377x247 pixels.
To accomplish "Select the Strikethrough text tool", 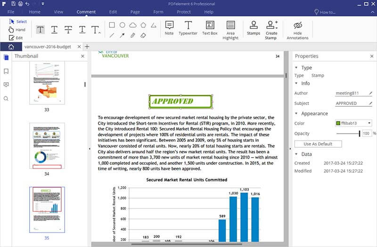I will tap(68, 30).
